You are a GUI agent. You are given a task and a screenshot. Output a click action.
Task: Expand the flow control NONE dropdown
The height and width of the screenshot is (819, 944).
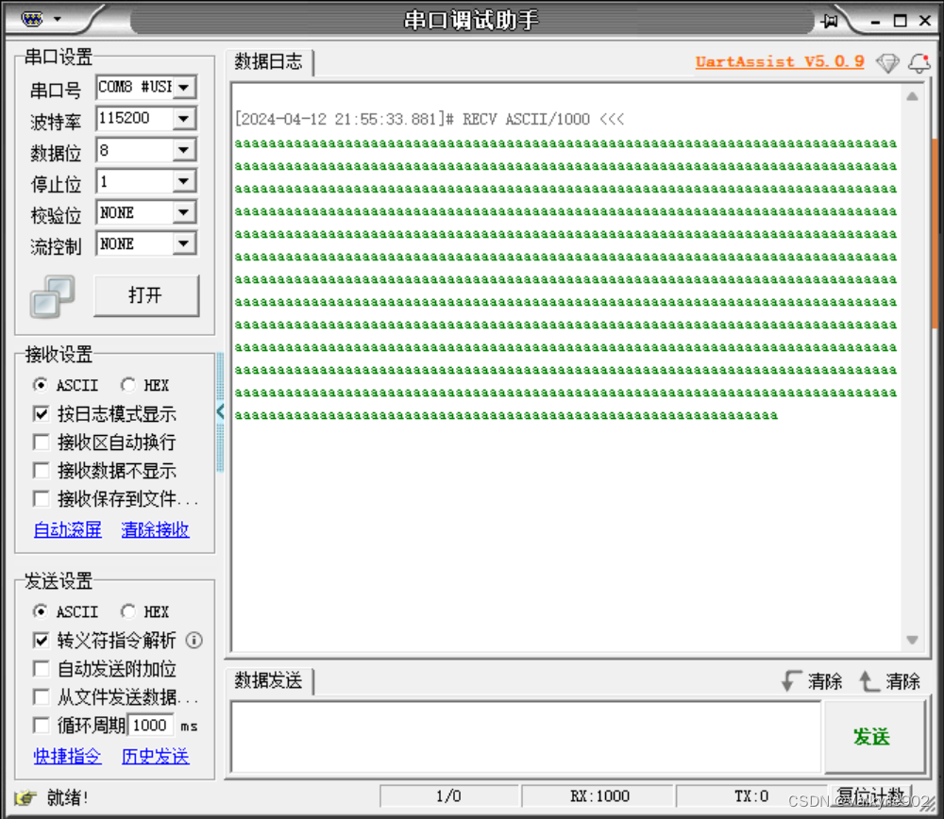[x=184, y=243]
